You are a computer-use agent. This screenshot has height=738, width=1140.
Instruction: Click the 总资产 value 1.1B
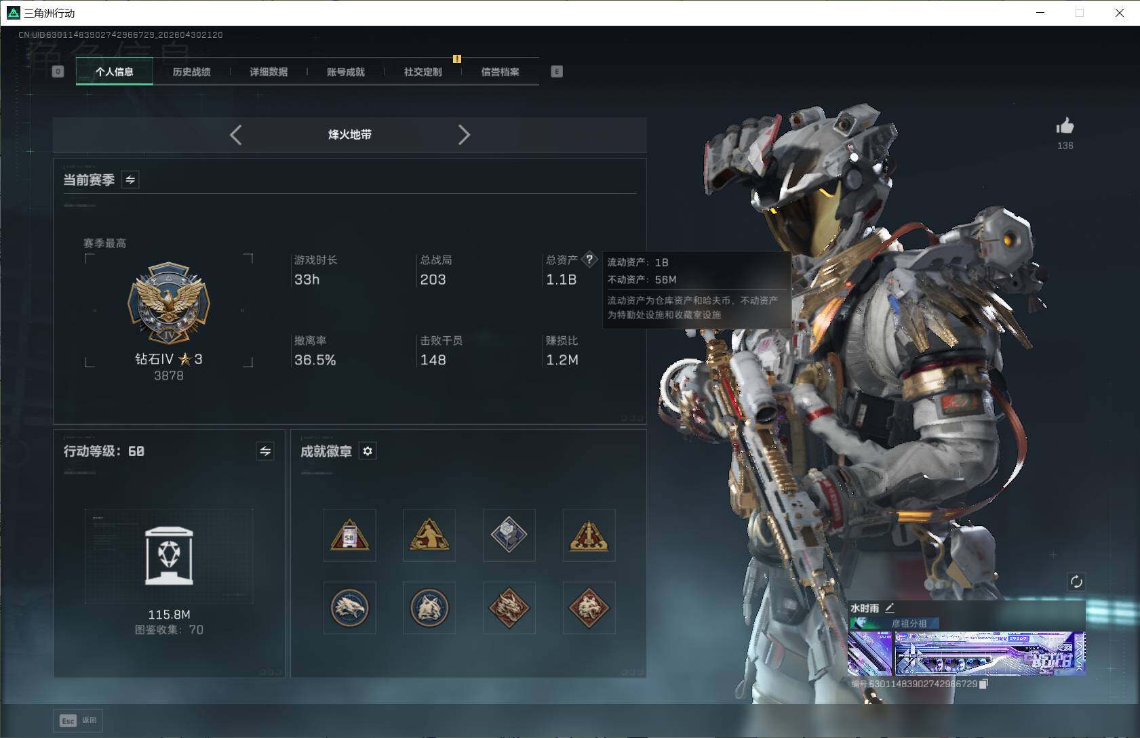pos(562,279)
